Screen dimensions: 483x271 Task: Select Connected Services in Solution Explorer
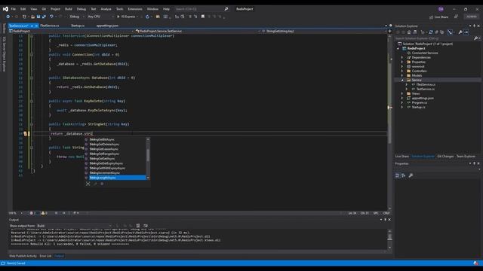click(x=424, y=53)
